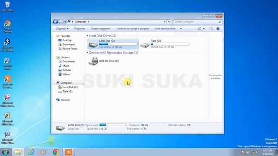The height and width of the screenshot is (156, 278).
Task: Select Downloads under Favorites
Action: coord(69,45)
